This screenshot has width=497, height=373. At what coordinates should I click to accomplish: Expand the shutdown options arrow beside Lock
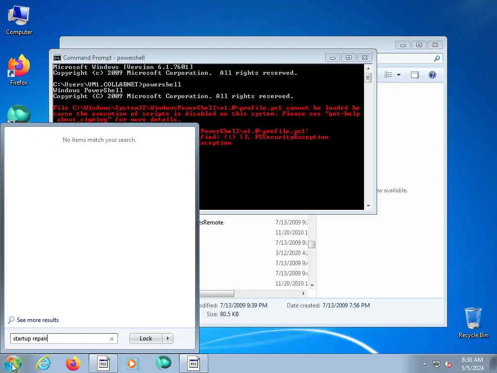pyautogui.click(x=167, y=339)
